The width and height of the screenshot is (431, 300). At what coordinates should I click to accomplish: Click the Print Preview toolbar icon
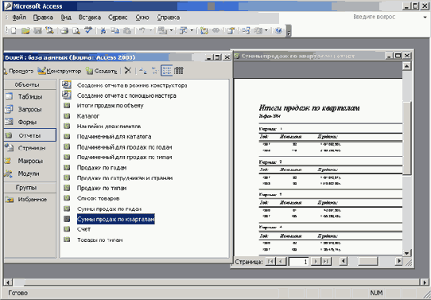[x=76, y=31]
